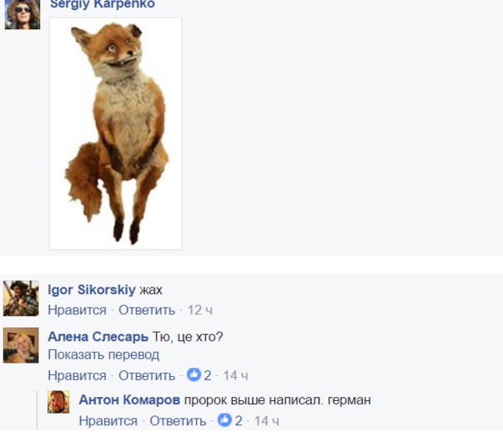This screenshot has height=447, width=503.
Task: Click 14 ч timestamp on Антон's reply
Action: 267,420
